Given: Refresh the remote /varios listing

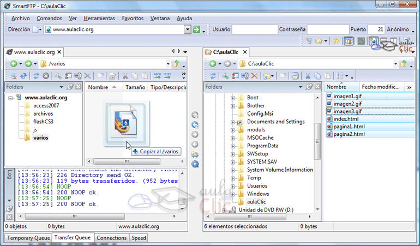Looking at the screenshot, I should (36, 76).
